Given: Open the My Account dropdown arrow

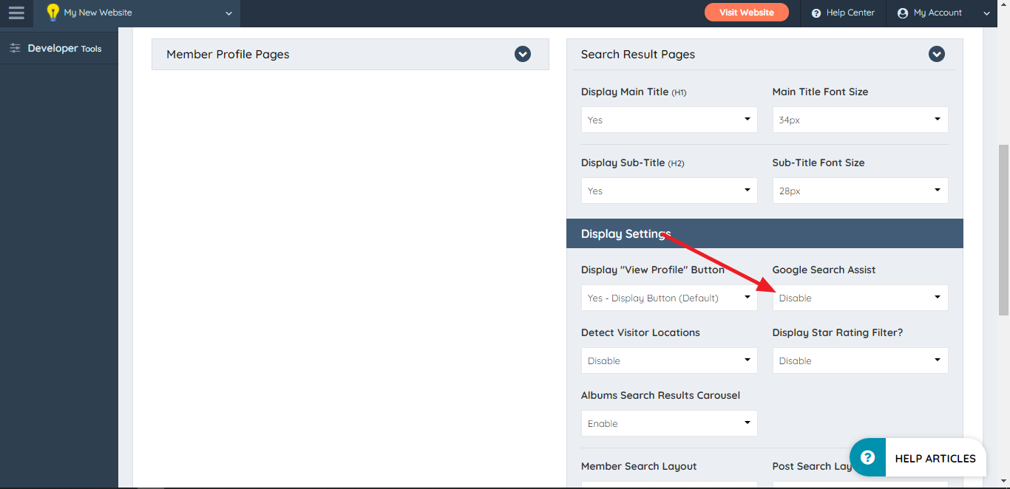Looking at the screenshot, I should pyautogui.click(x=986, y=13).
